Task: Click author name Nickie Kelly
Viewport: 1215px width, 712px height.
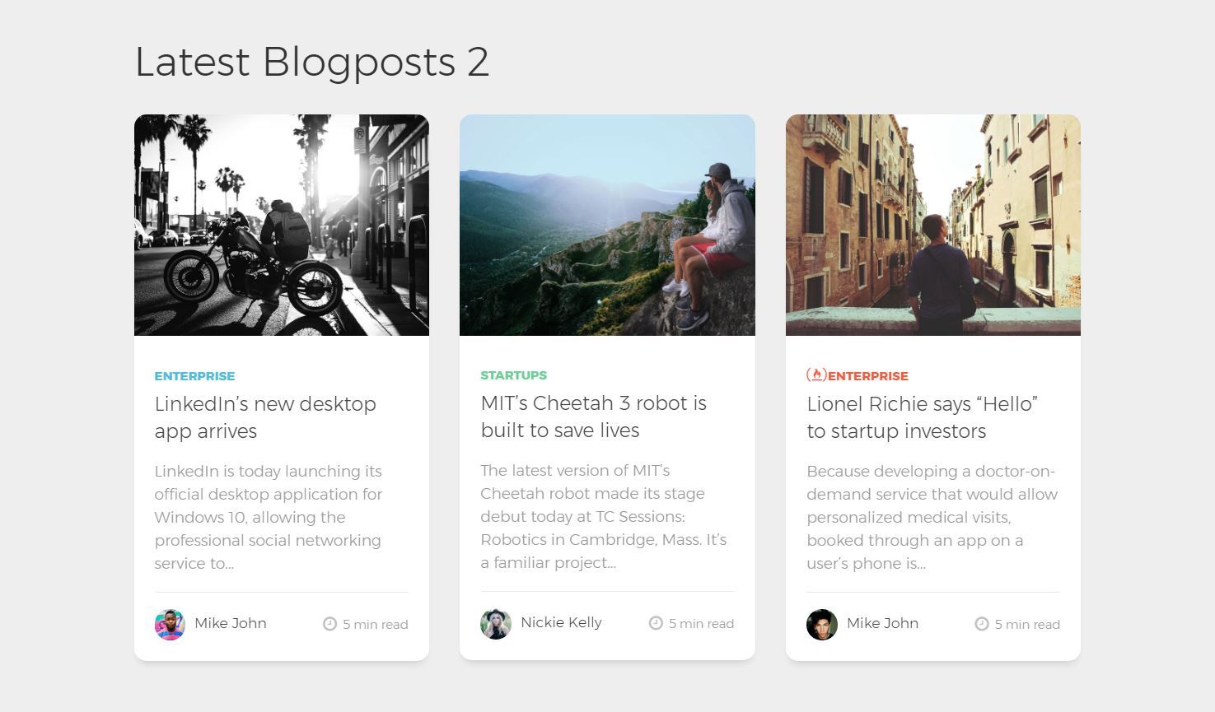Action: [561, 622]
